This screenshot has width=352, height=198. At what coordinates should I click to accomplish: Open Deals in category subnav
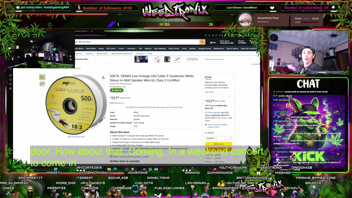(150, 53)
